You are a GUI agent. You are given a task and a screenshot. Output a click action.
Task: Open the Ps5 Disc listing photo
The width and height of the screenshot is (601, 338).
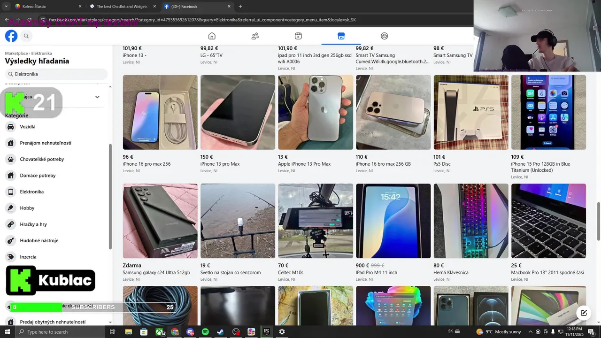471,112
